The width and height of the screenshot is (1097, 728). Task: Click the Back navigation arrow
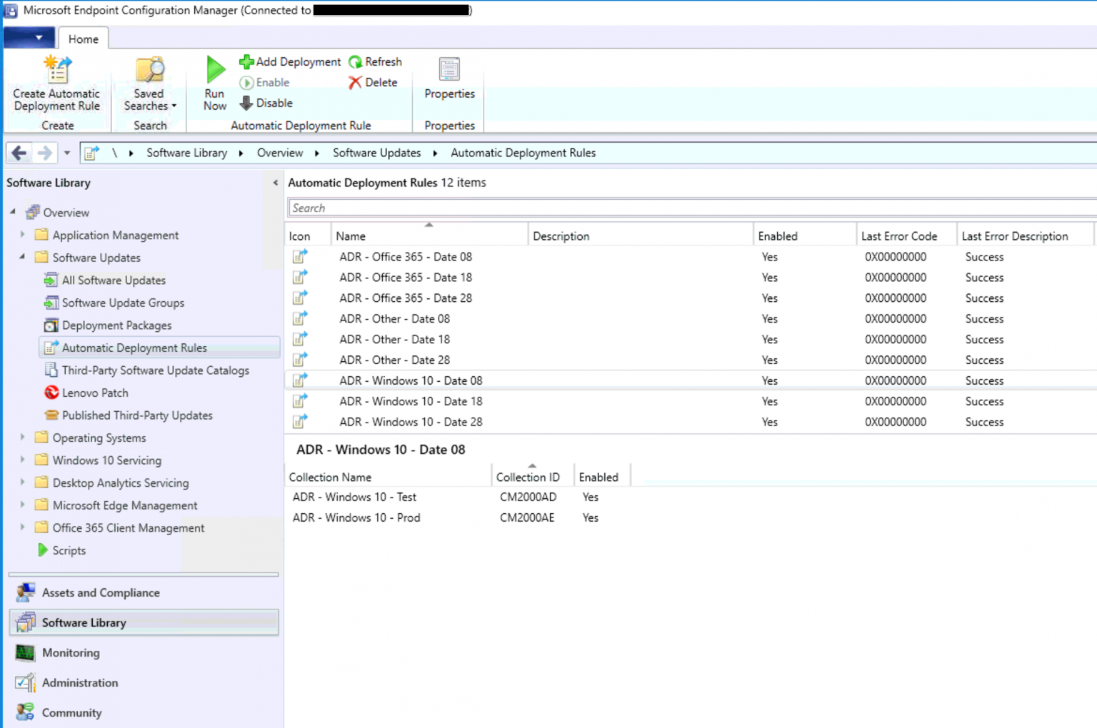click(18, 152)
